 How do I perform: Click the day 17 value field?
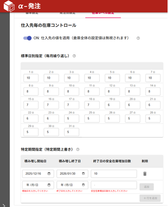pos(72,105)
